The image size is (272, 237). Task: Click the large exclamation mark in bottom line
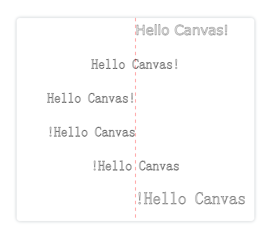(140, 198)
